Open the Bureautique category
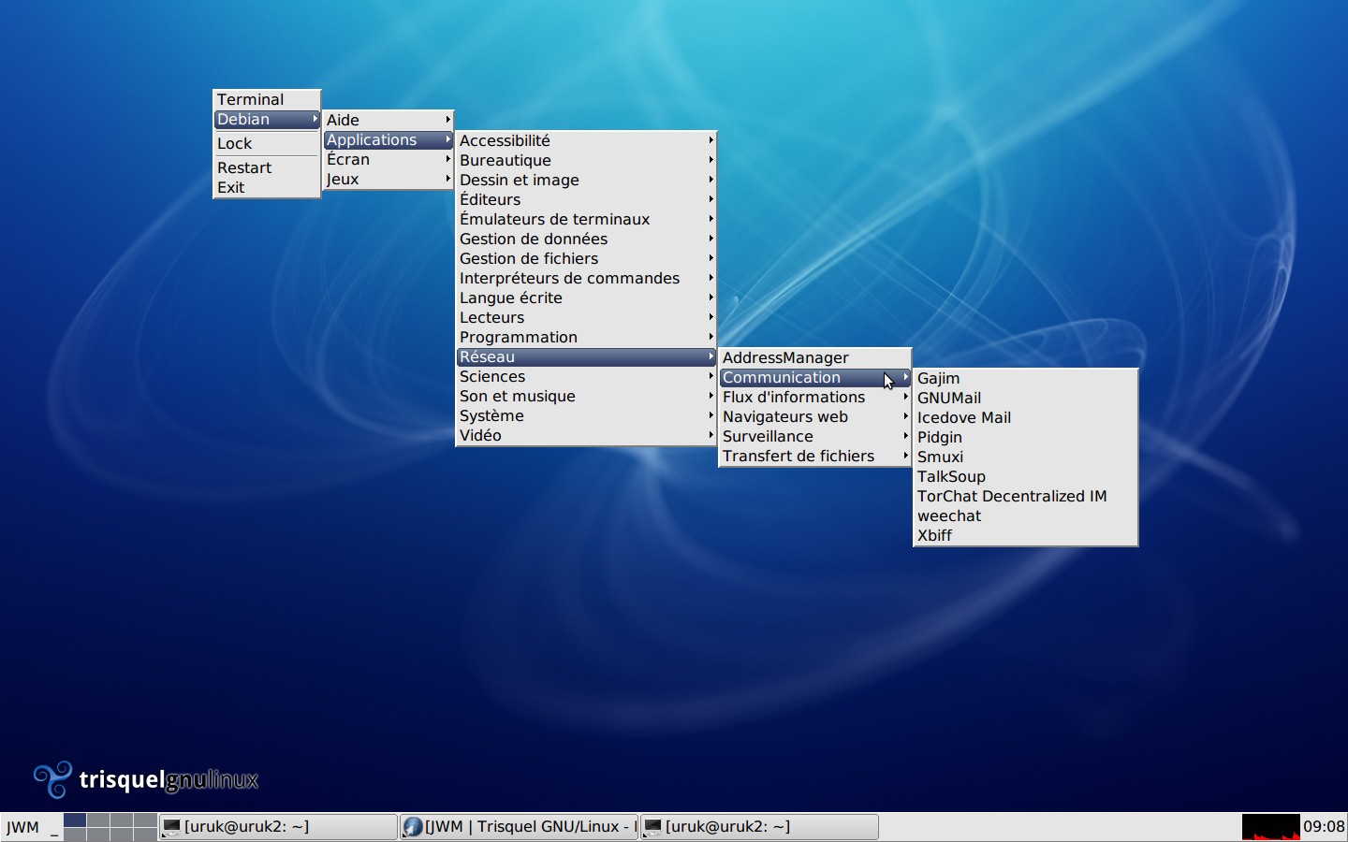The width and height of the screenshot is (1348, 842). (586, 160)
